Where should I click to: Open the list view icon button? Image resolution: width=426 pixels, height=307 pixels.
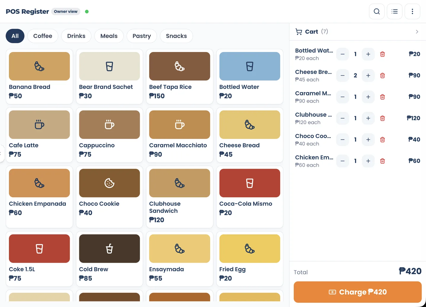click(x=394, y=12)
